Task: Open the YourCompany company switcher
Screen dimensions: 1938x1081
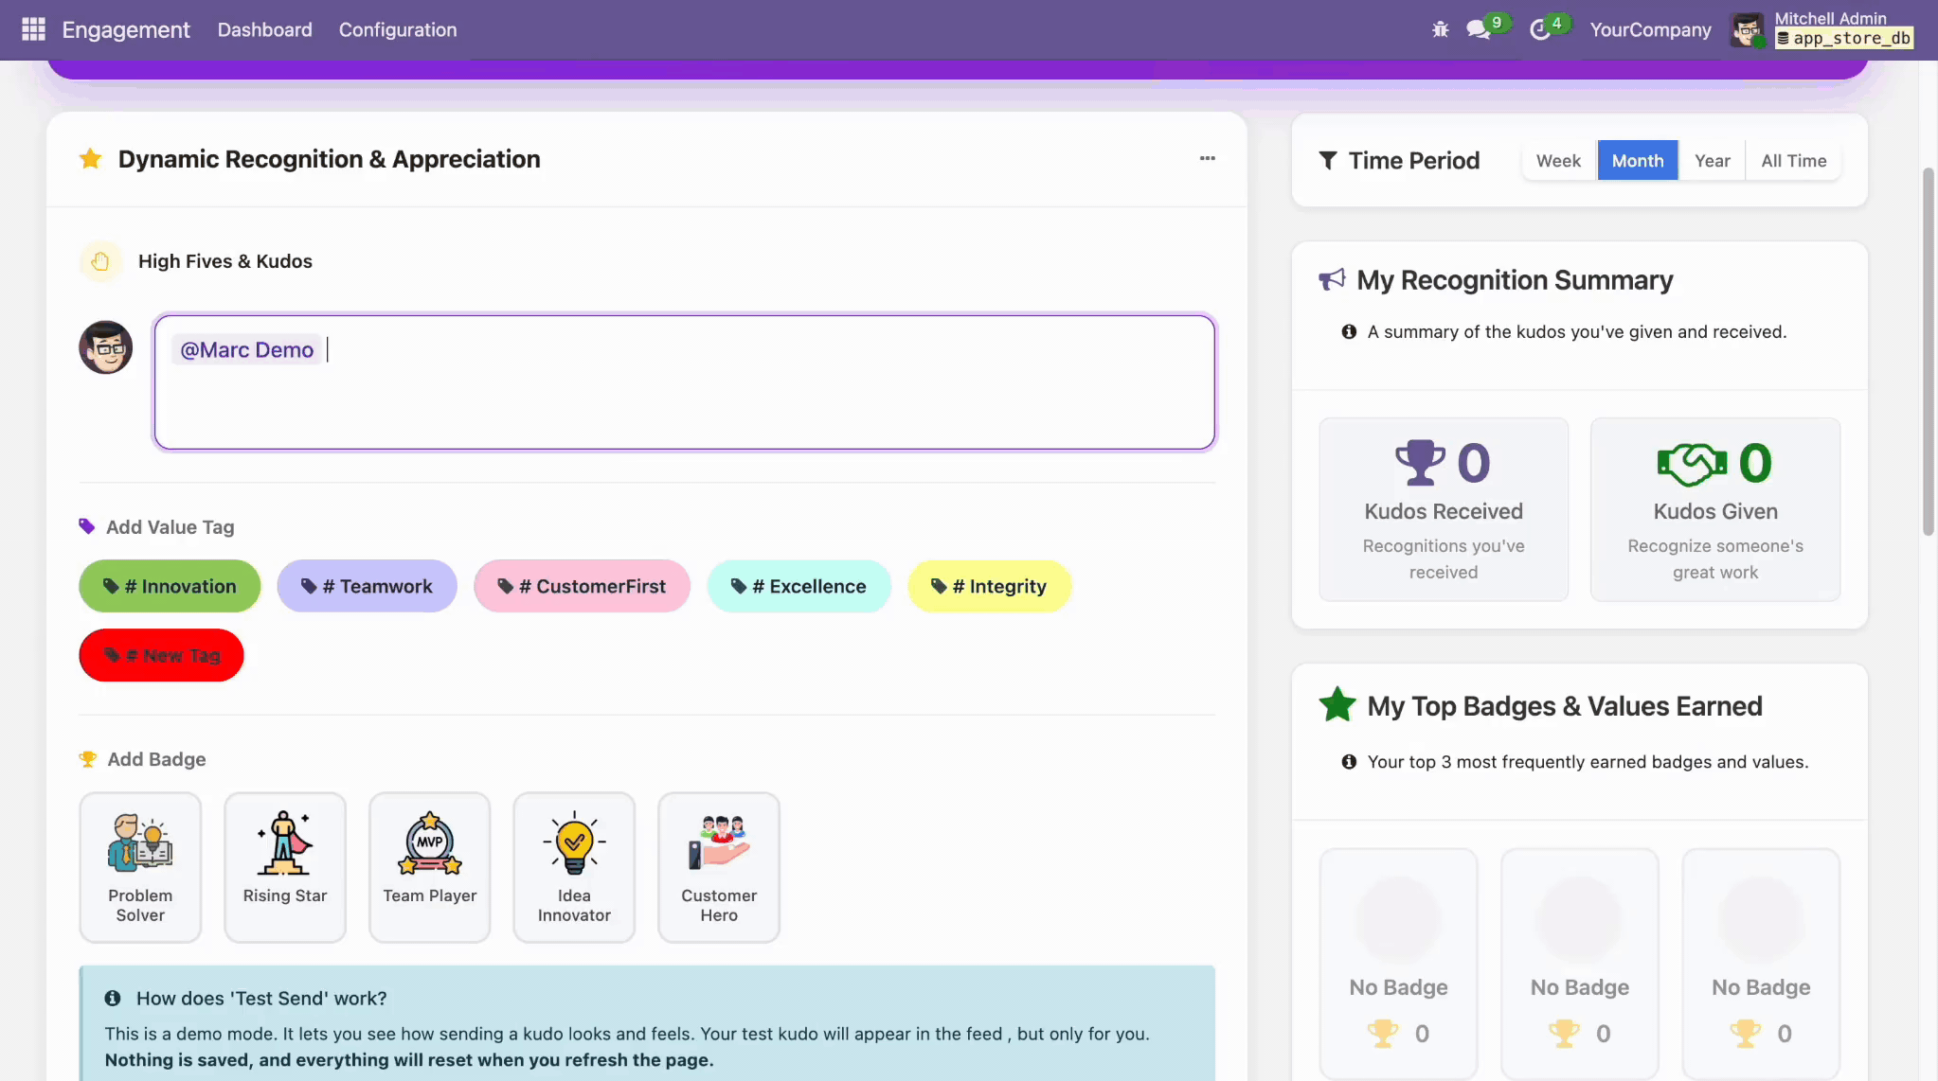Action: click(x=1650, y=29)
